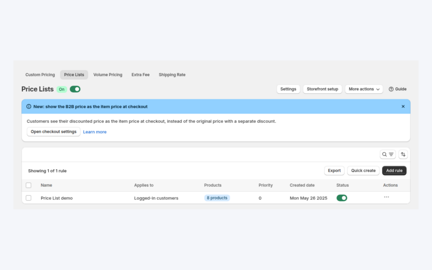Click the Quick create button

[363, 170]
